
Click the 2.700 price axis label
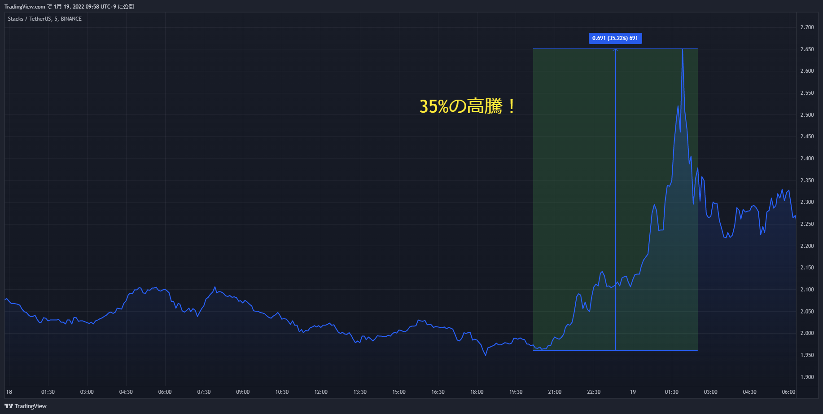coord(807,27)
